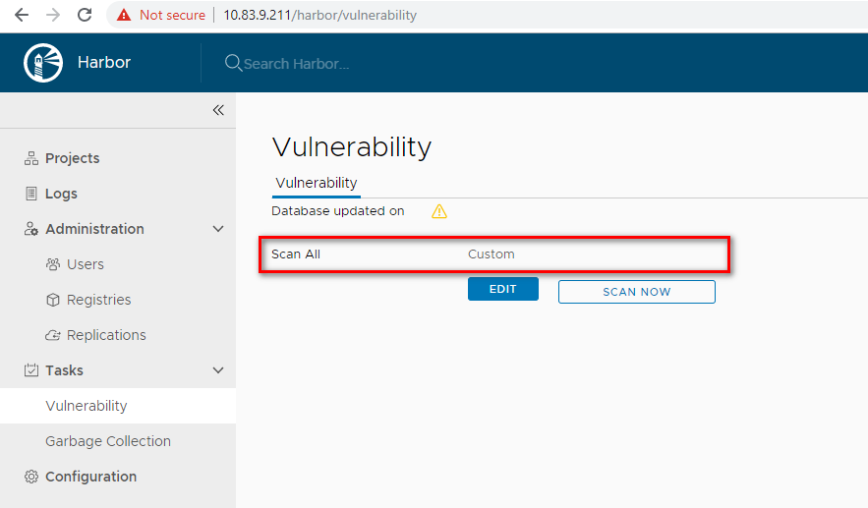
Task: Click the Configuration gear icon
Action: pyautogui.click(x=31, y=477)
